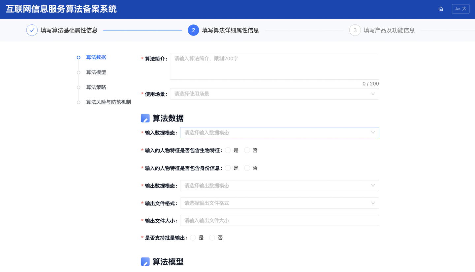Select 否 for 包含身份信息 question

(247, 168)
